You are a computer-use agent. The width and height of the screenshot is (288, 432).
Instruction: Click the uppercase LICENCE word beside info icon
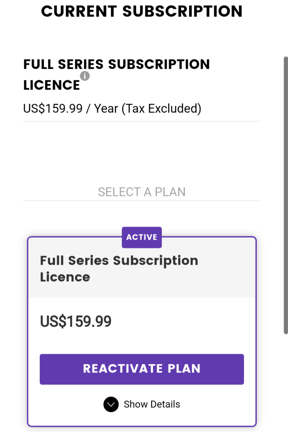click(x=51, y=85)
